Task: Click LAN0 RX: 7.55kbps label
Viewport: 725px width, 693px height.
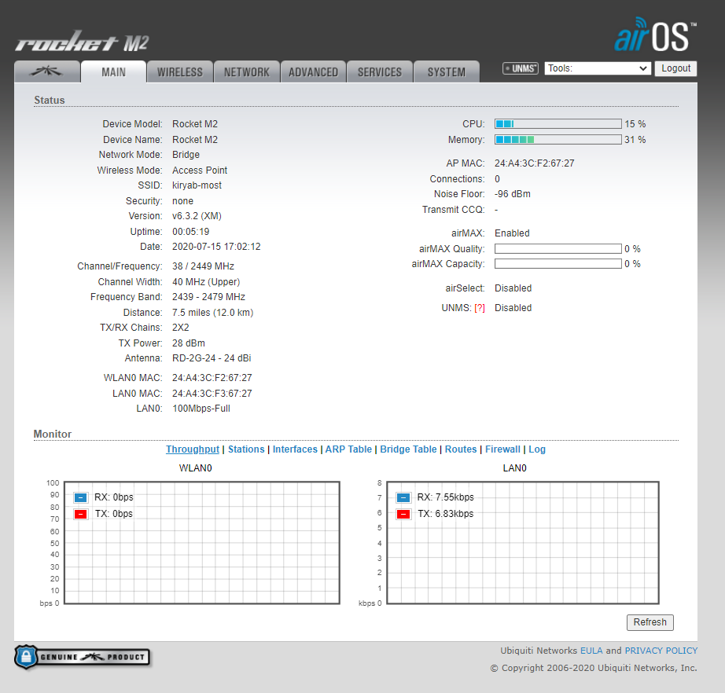Action: [x=446, y=497]
